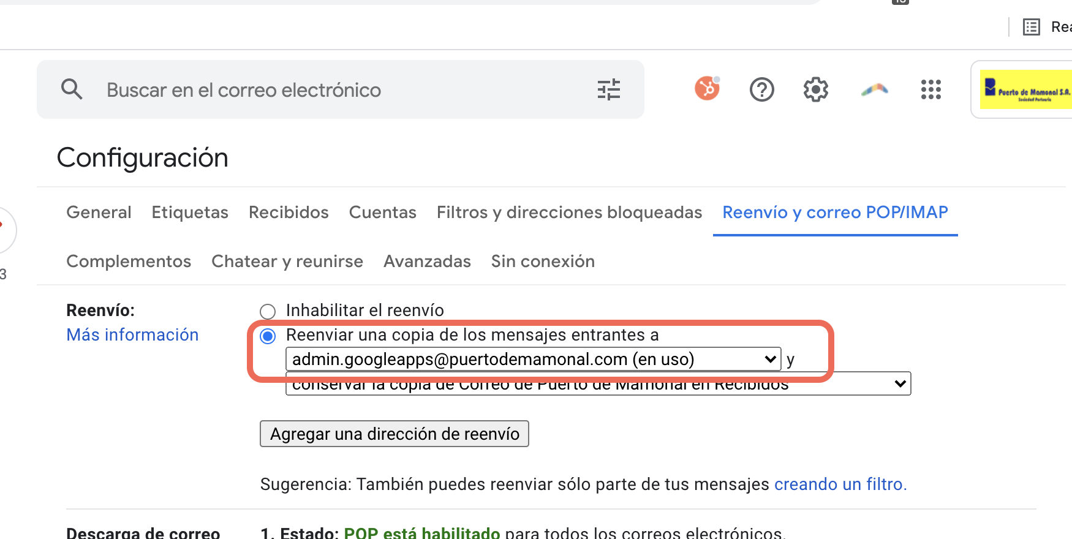
Task: Select Reenviar una copia radio option
Action: [268, 336]
